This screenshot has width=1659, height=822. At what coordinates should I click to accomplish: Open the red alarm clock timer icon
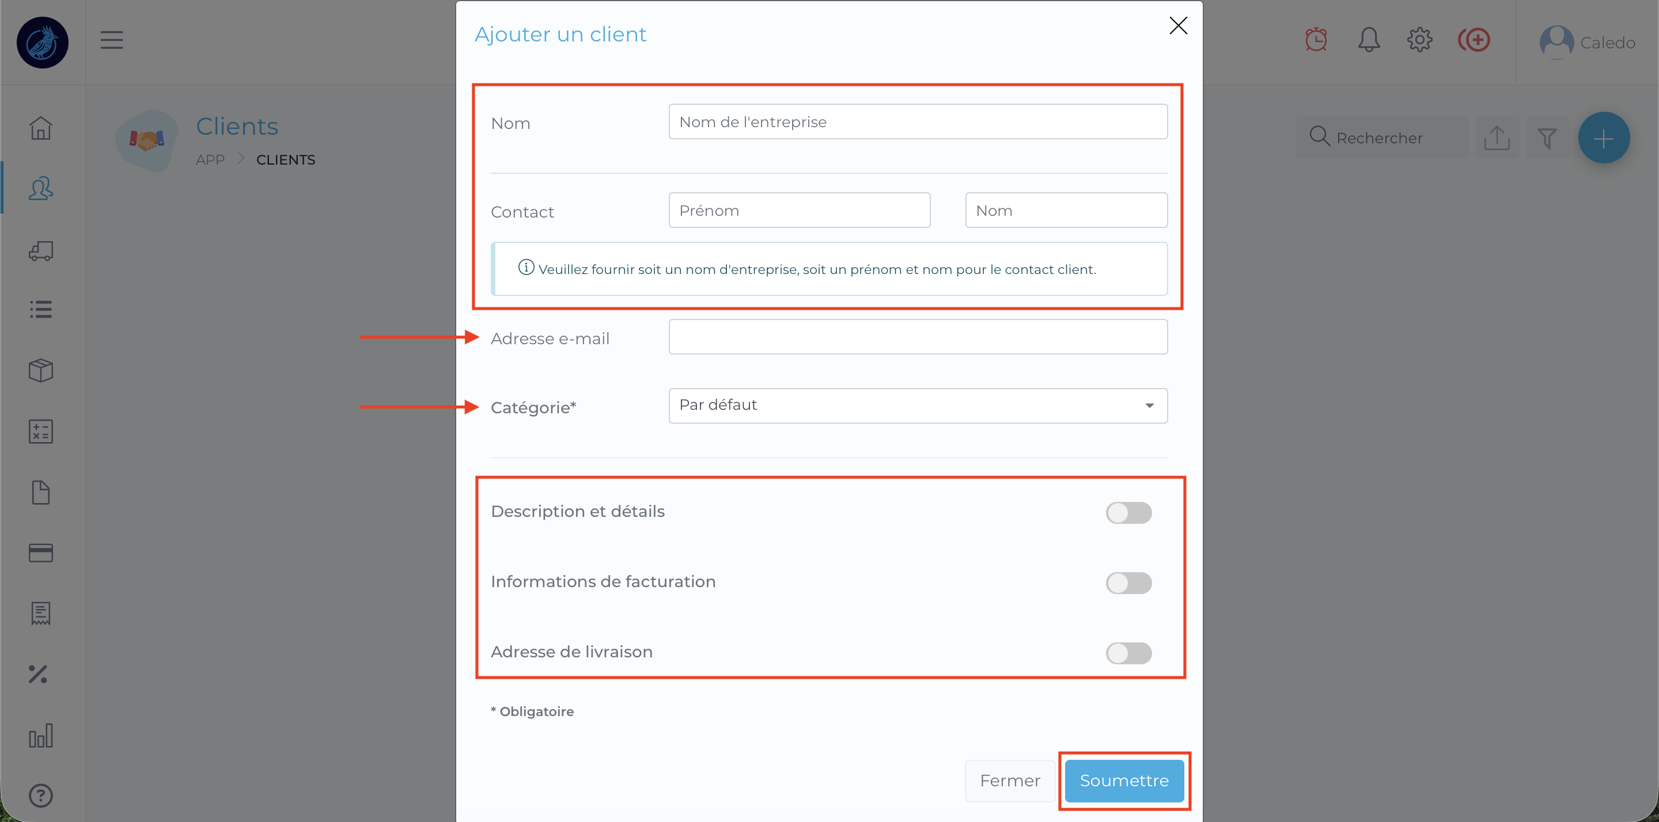point(1316,40)
